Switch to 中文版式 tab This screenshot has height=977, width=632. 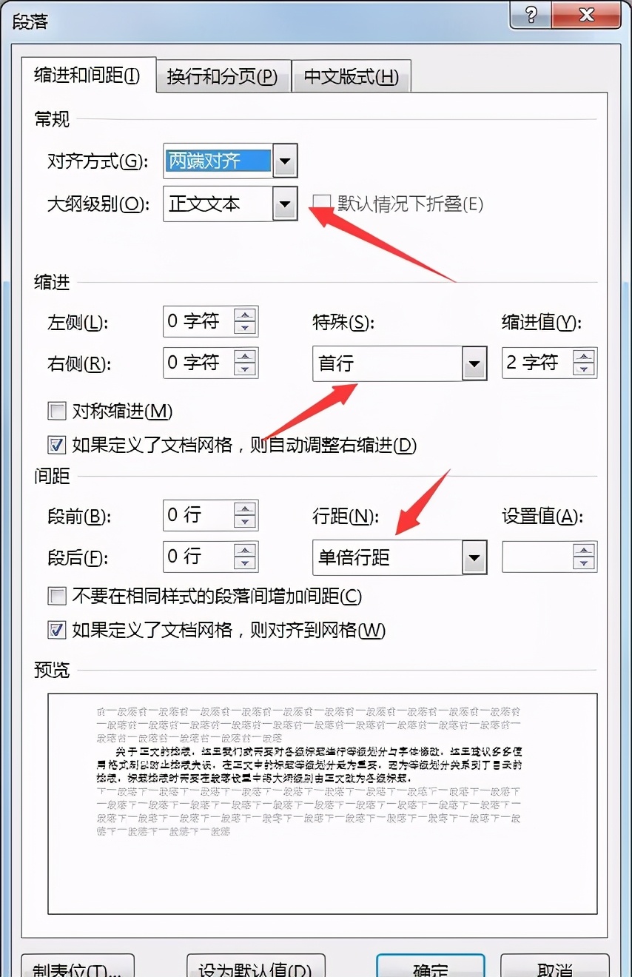(352, 77)
